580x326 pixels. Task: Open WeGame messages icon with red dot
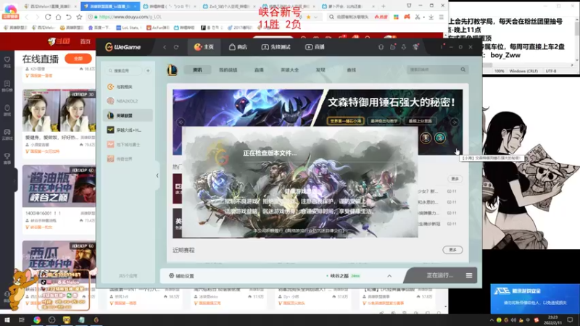click(392, 47)
